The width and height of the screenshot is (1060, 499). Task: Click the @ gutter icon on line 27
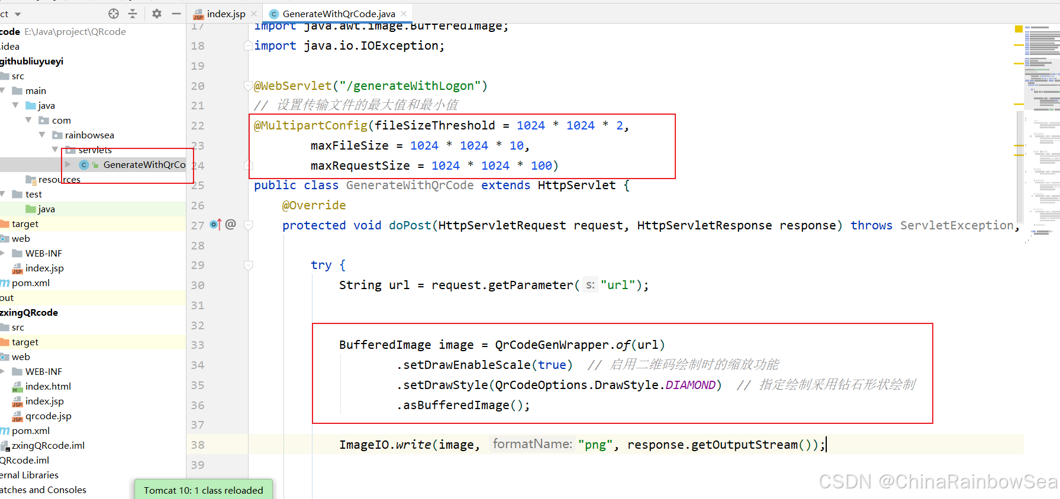(x=231, y=224)
